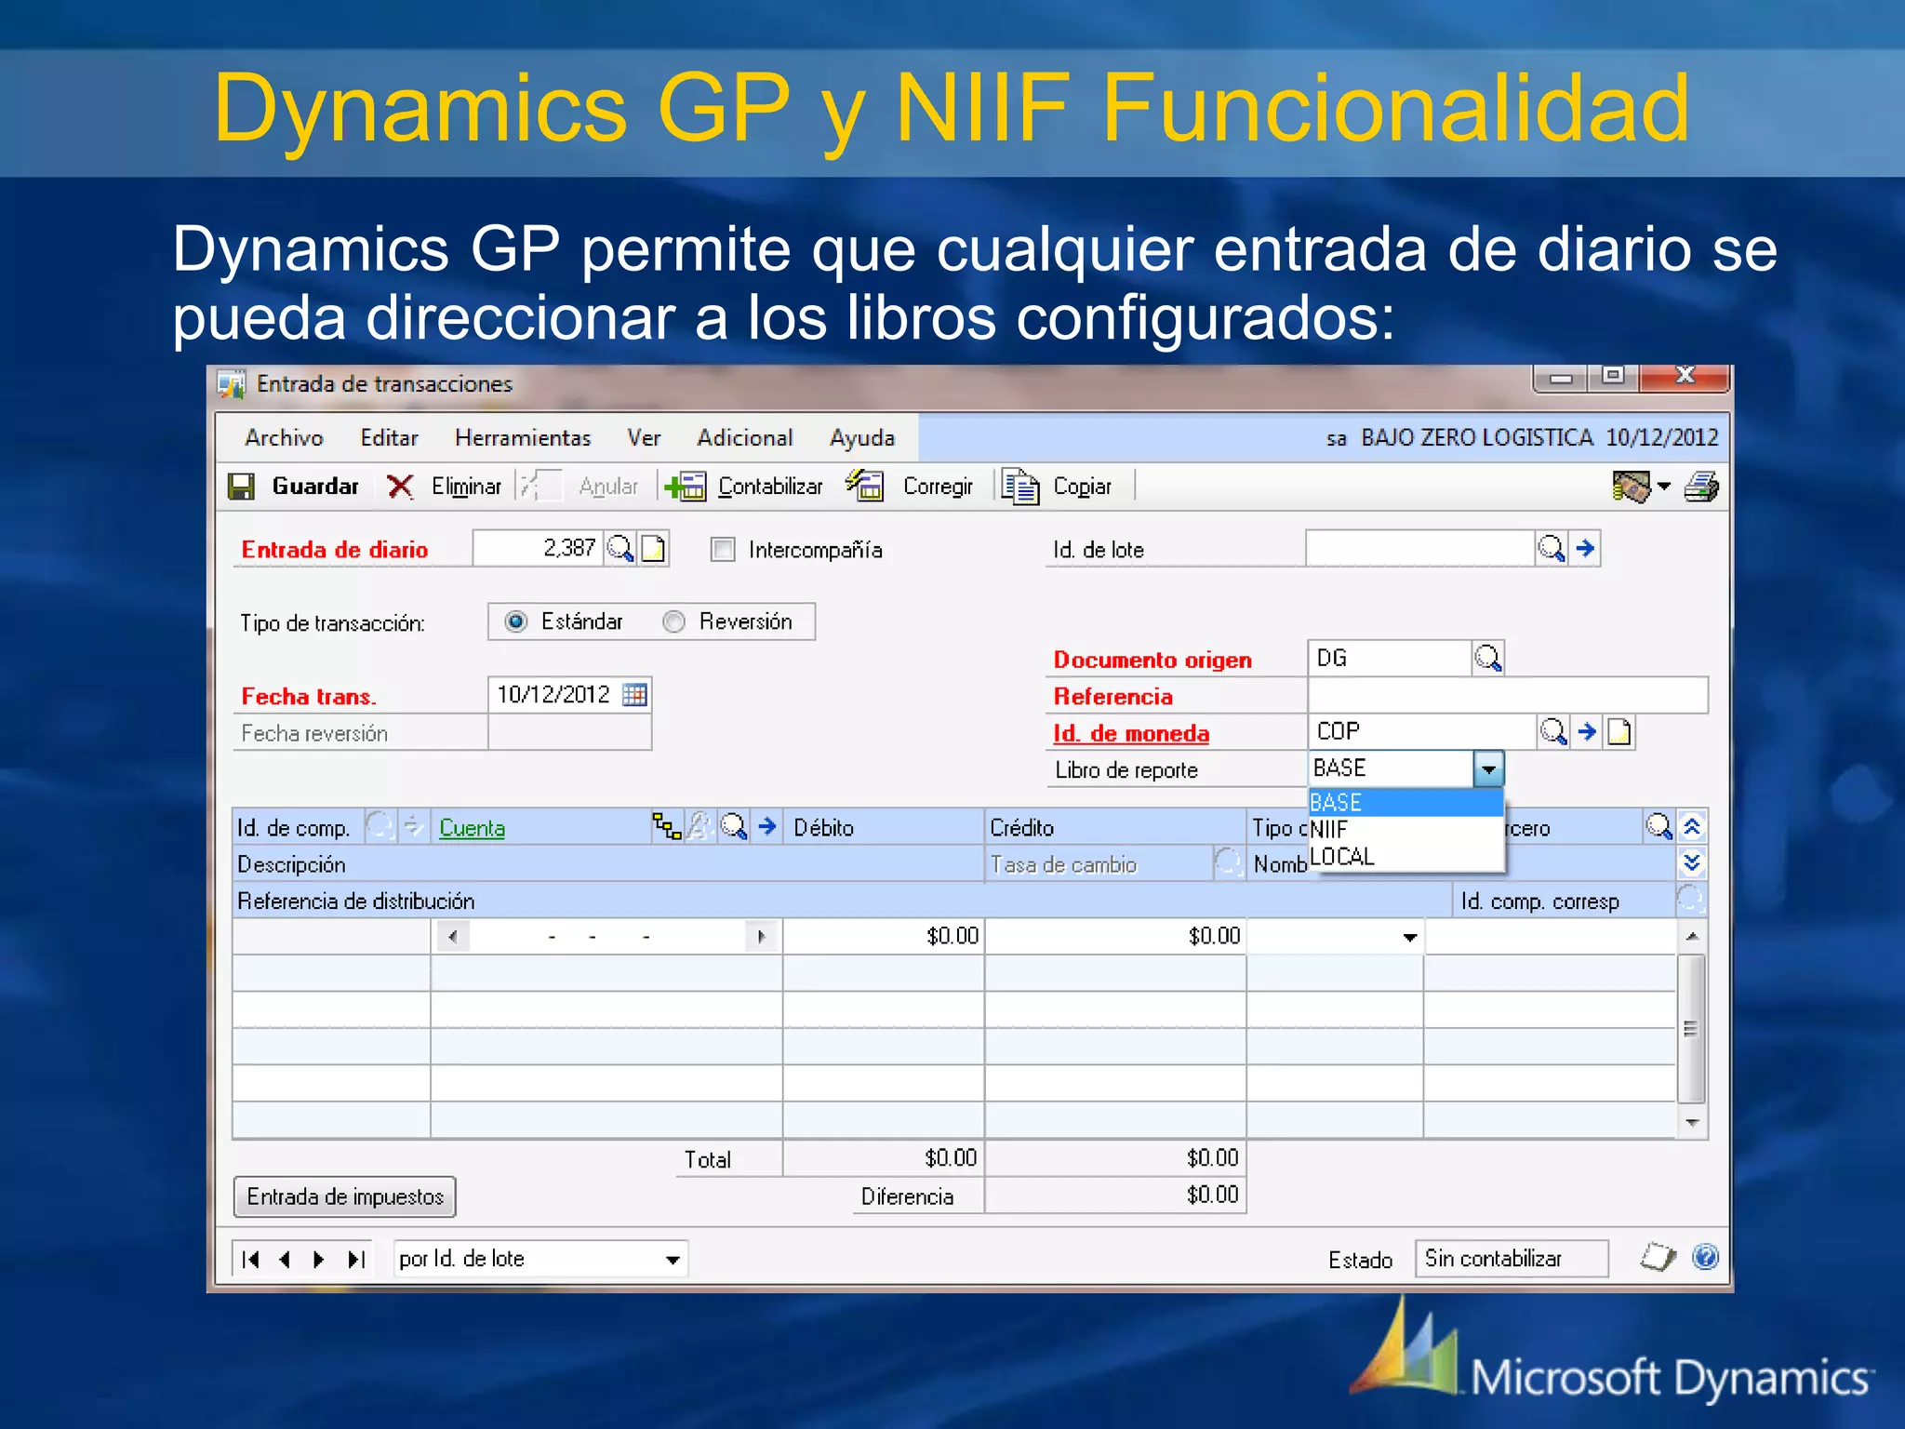The height and width of the screenshot is (1429, 1905).
Task: Open the Fecha trans. calendar picker
Action: click(634, 695)
